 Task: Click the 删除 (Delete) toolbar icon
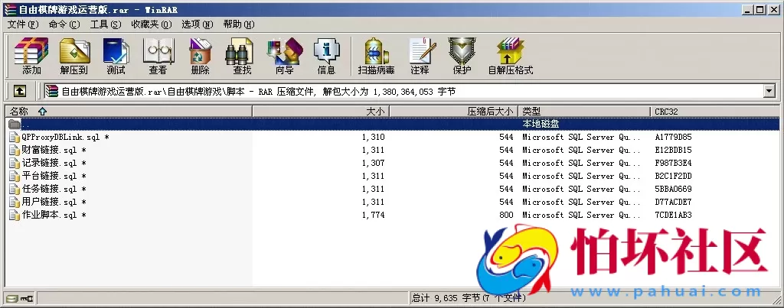coord(200,56)
